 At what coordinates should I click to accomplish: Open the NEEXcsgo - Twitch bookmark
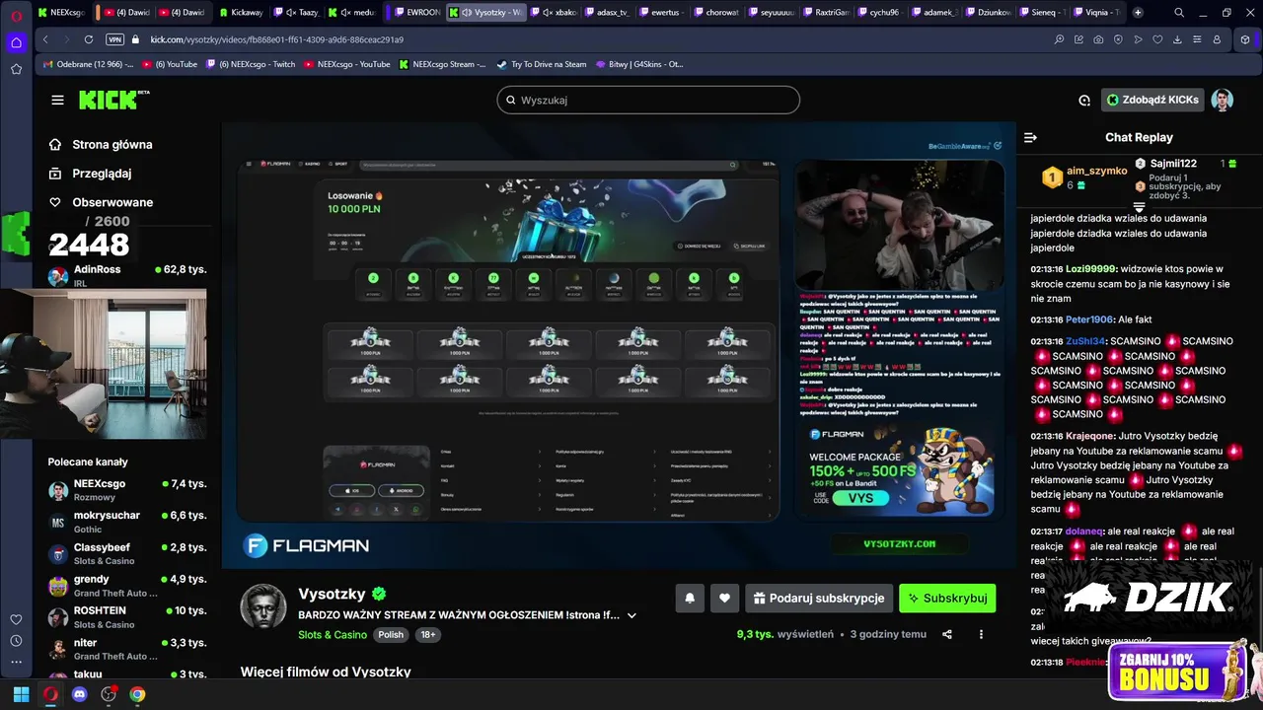point(251,64)
